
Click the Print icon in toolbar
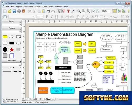click(19, 11)
